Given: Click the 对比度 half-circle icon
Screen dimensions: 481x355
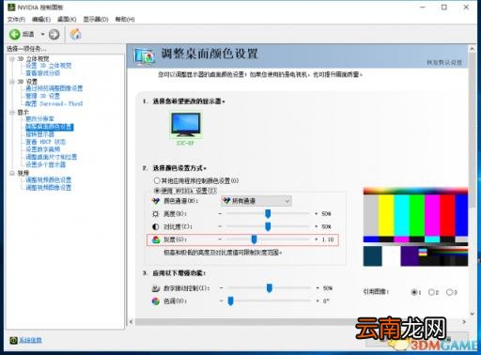Looking at the screenshot, I should point(156,226).
